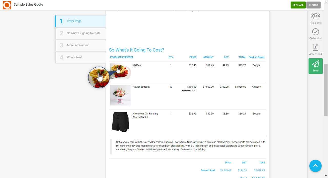Image resolution: width=328 pixels, height=178 pixels.
Task: Open the What's Next section
Action: [80, 57]
